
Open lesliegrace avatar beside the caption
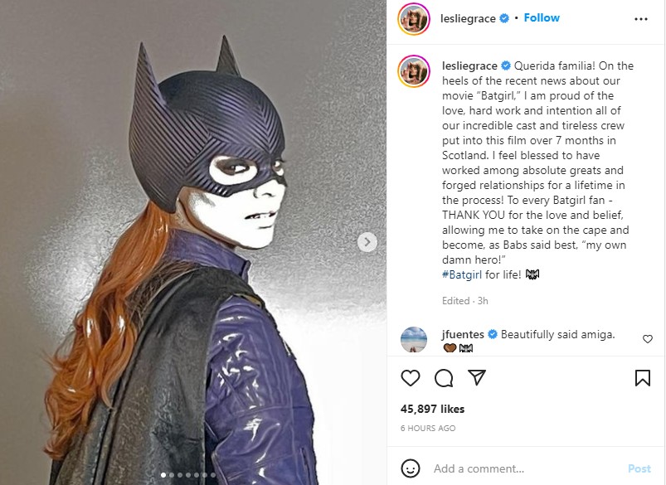coord(414,70)
